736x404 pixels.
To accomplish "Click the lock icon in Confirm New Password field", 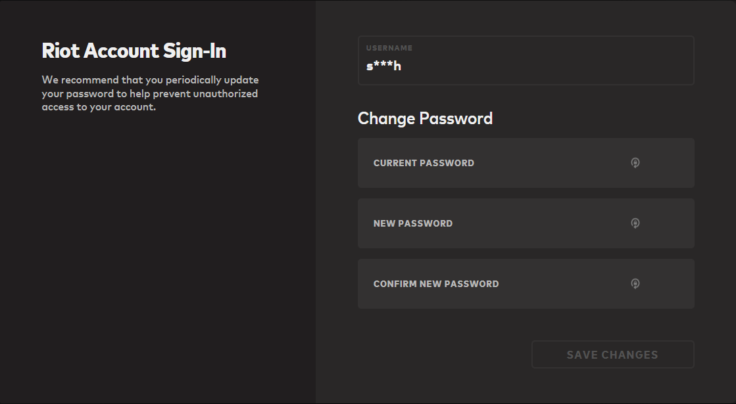I will pyautogui.click(x=635, y=284).
